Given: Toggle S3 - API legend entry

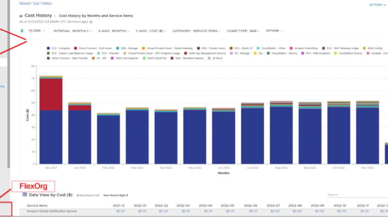Looking at the screenshot, I should (x=99, y=58).
